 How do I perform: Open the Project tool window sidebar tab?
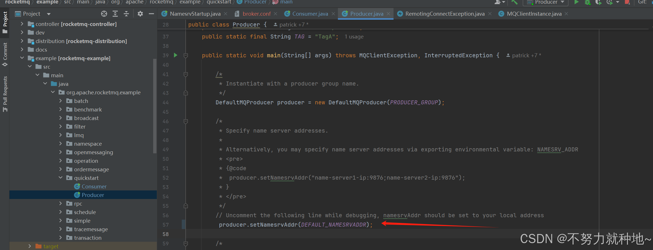[x=5, y=22]
